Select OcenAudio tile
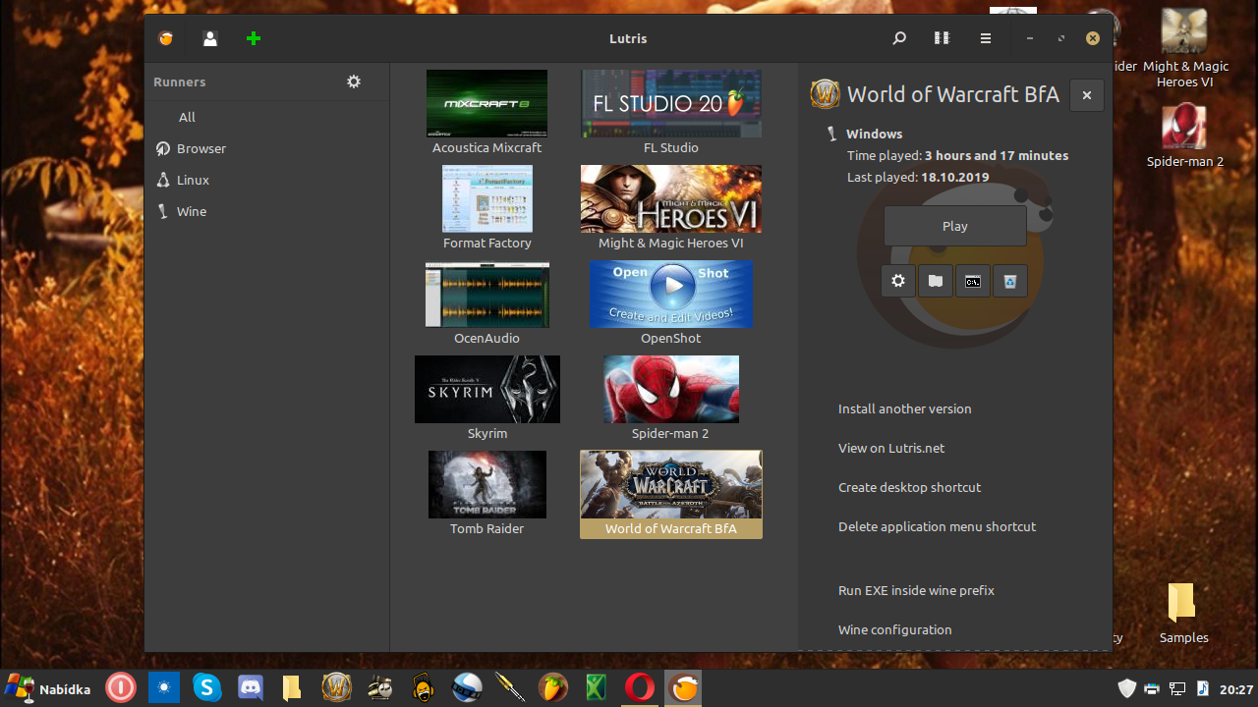Viewport: 1258px width, 707px height. coord(487,302)
